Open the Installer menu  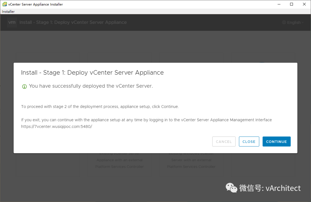pyautogui.click(x=8, y=11)
